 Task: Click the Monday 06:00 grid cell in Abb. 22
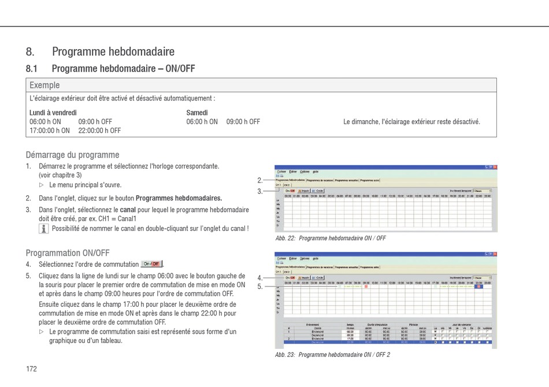(339, 200)
